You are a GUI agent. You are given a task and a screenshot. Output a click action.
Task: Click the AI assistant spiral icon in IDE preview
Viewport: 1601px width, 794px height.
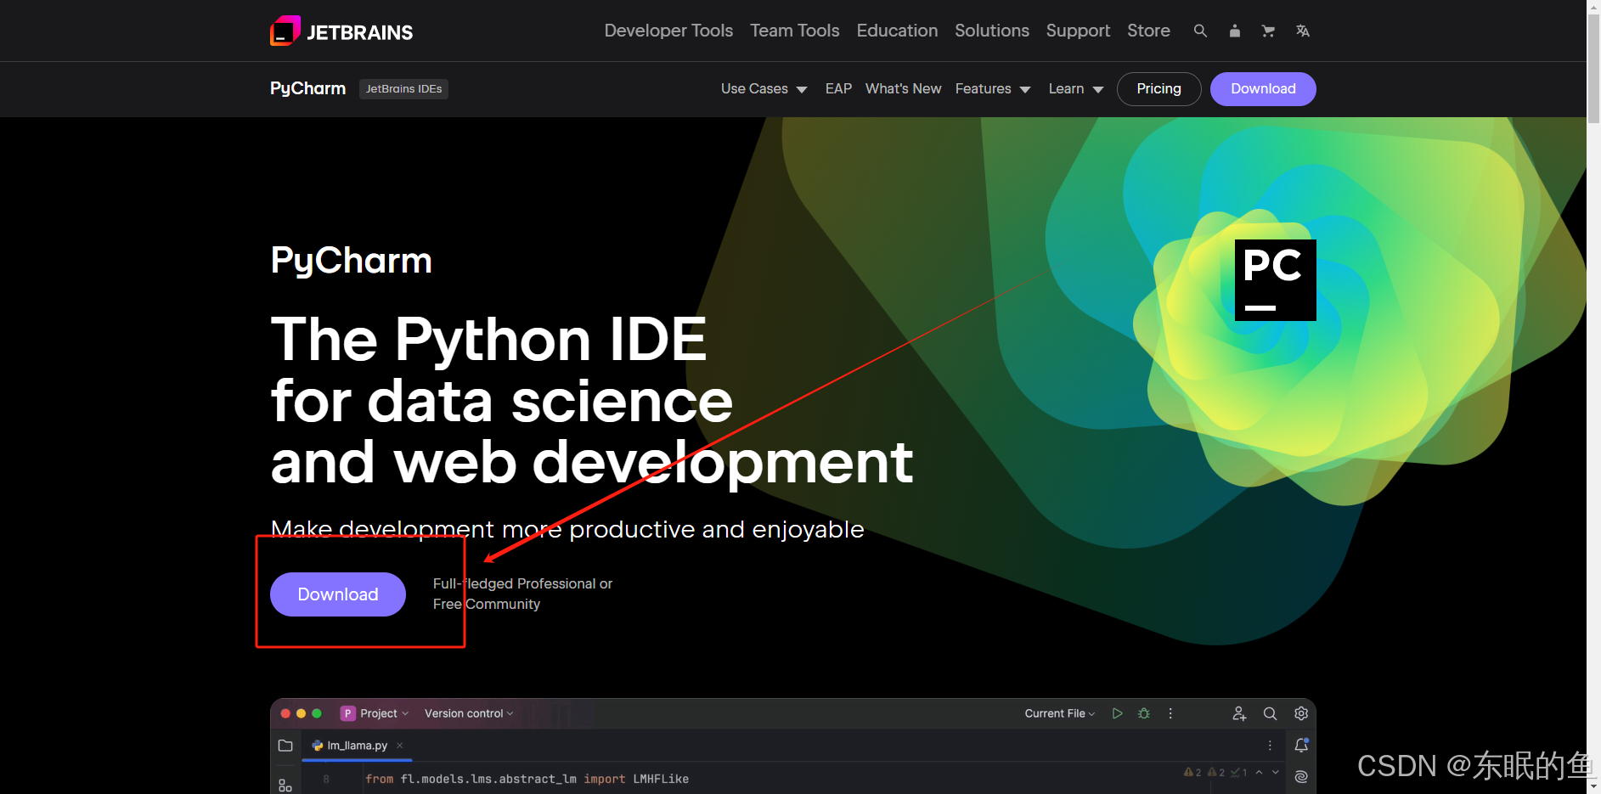point(1300,776)
